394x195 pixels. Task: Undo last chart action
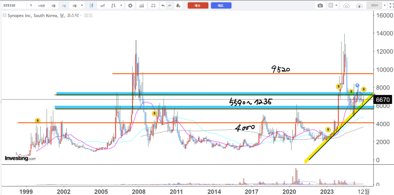(x=163, y=5)
